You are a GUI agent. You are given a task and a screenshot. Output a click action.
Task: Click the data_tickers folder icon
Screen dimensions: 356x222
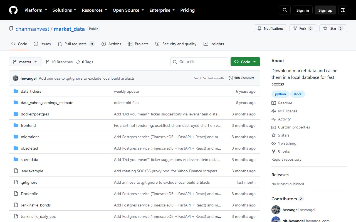point(16,91)
